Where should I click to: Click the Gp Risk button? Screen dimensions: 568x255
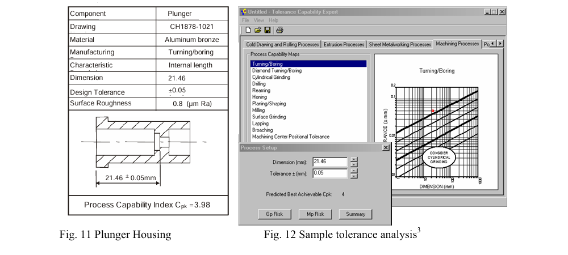click(x=274, y=214)
